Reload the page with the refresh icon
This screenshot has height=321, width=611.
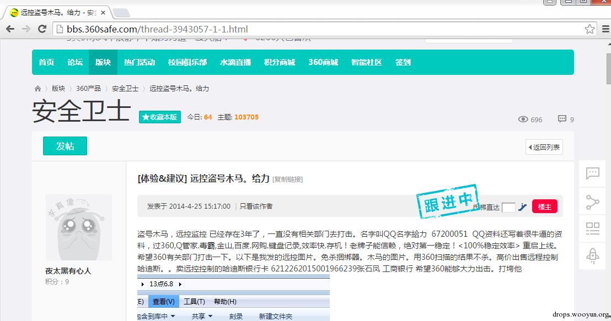42,29
